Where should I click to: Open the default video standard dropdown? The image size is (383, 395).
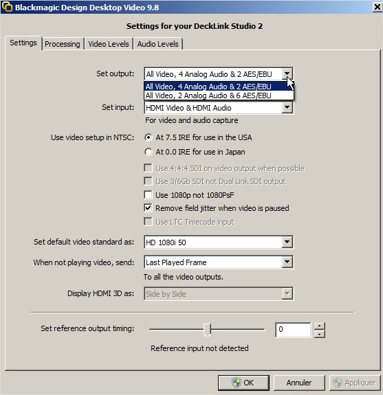(287, 242)
